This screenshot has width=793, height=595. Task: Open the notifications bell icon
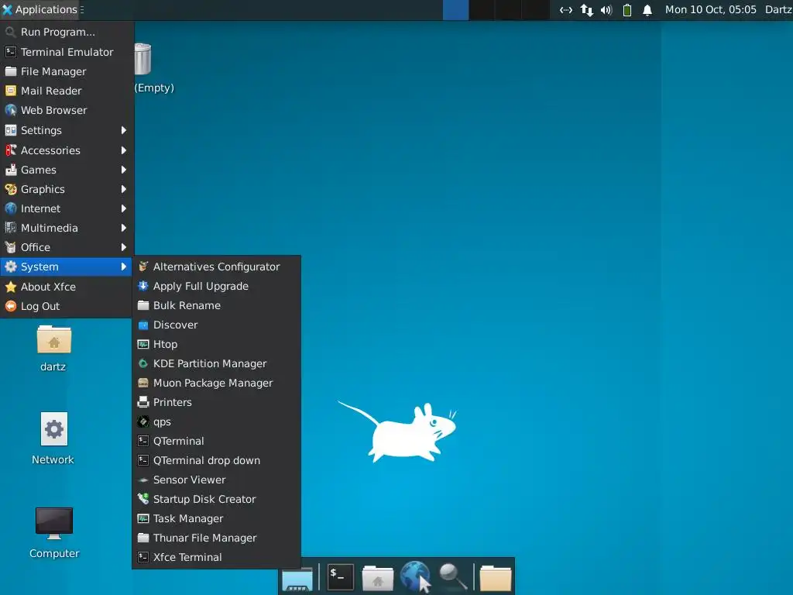[x=647, y=9]
